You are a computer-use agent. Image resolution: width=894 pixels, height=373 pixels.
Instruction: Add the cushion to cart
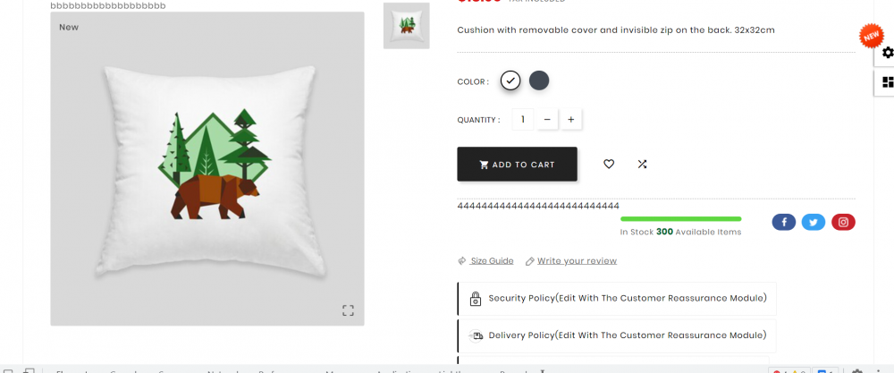click(x=517, y=165)
